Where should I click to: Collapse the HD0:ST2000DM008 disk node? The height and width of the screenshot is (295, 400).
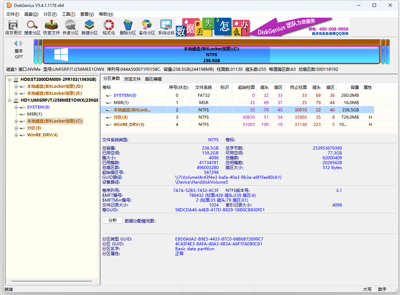pyautogui.click(x=9, y=79)
